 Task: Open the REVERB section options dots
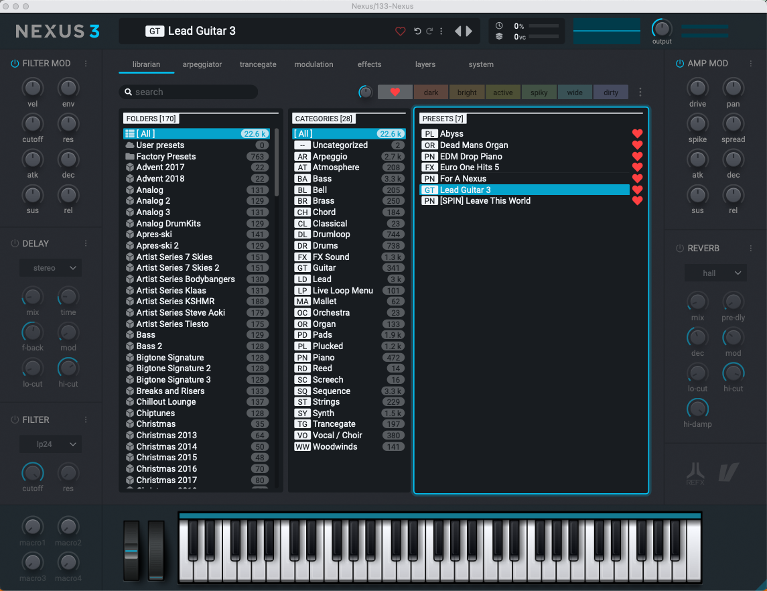(751, 249)
